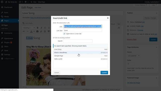Apply strikethrough in editor toolbar

click(24, 31)
